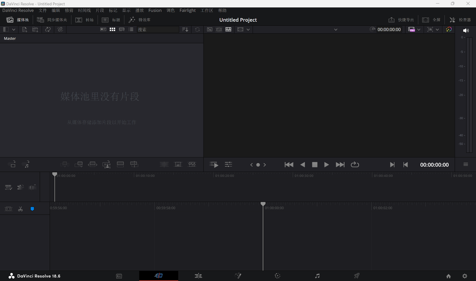Play forward
476x281 pixels.
tap(326, 165)
